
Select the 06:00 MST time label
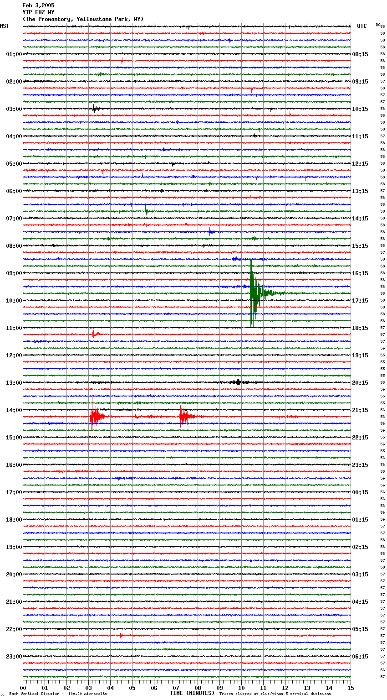point(14,191)
